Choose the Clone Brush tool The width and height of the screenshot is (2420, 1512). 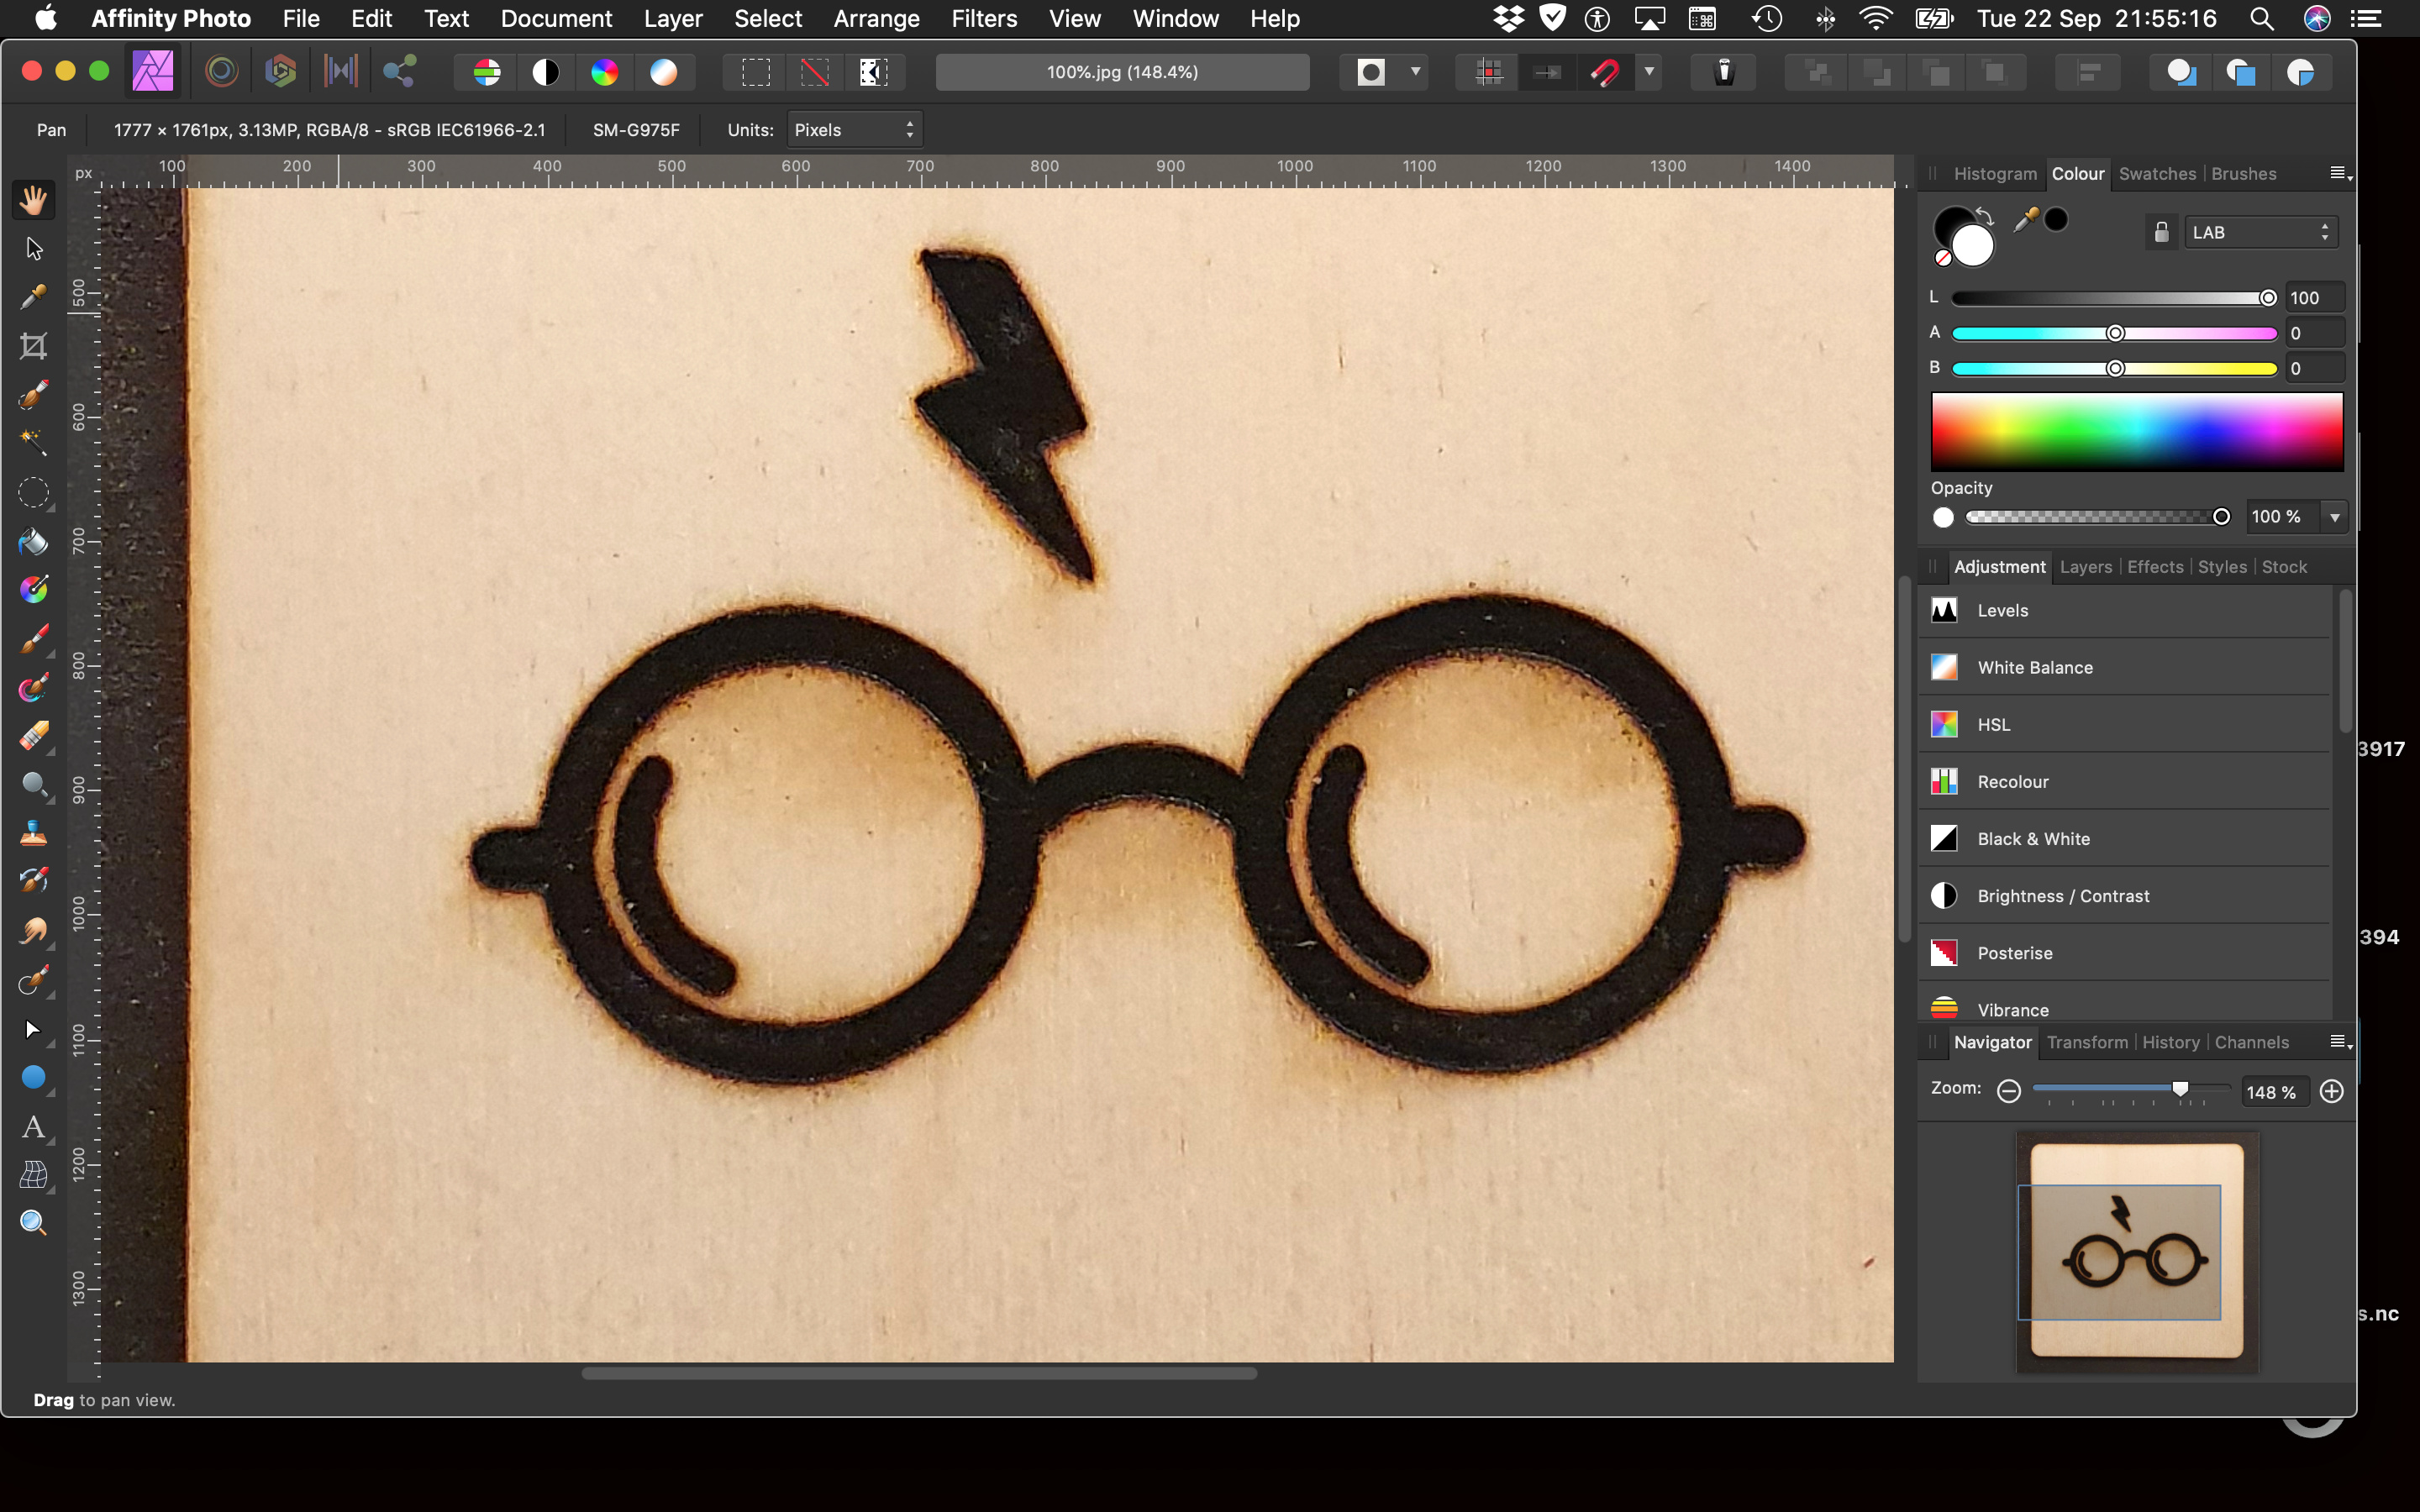click(33, 832)
